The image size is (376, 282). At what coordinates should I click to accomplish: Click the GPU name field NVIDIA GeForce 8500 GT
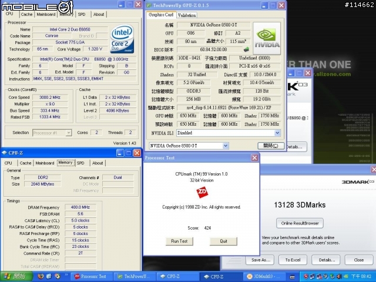[213, 25]
